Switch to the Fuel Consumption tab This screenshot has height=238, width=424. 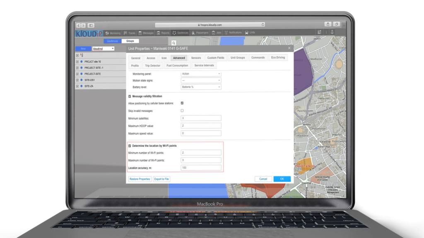click(177, 66)
